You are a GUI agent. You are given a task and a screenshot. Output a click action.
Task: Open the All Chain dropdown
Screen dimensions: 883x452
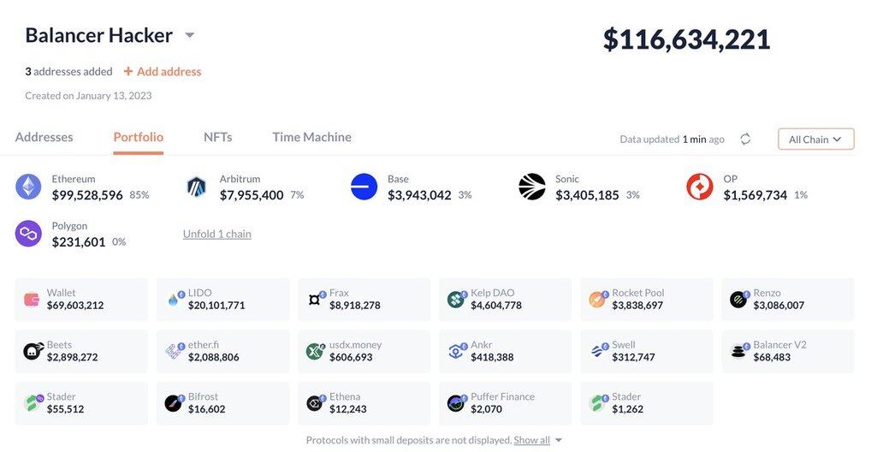click(815, 139)
